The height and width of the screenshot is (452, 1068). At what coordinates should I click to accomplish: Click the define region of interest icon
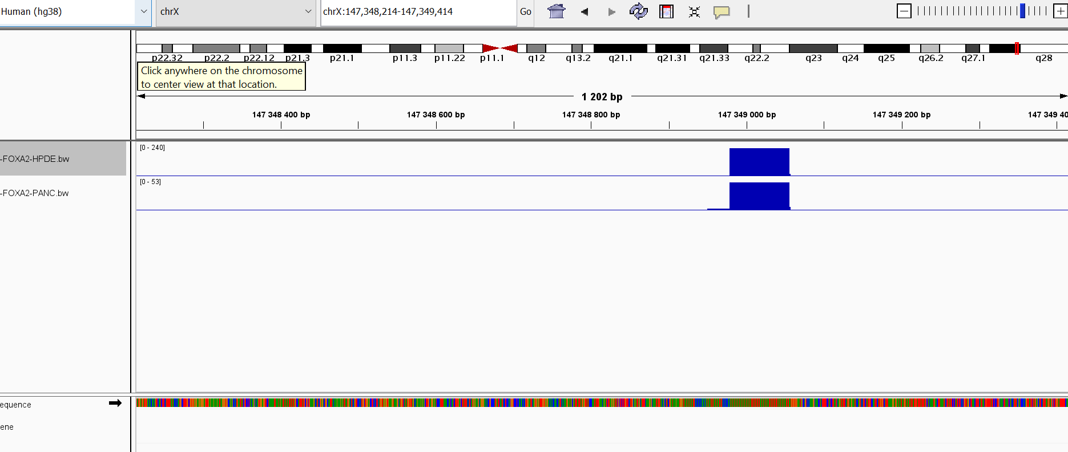click(x=666, y=11)
